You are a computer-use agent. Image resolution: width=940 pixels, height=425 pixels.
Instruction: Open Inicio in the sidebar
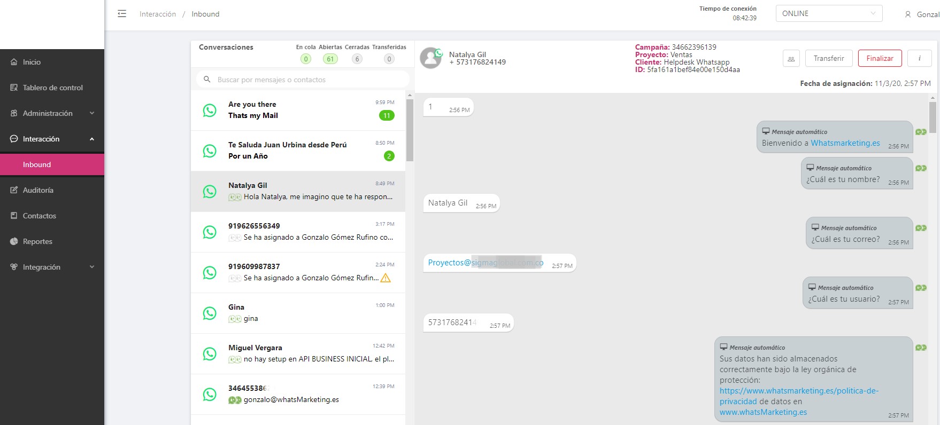[x=52, y=62]
